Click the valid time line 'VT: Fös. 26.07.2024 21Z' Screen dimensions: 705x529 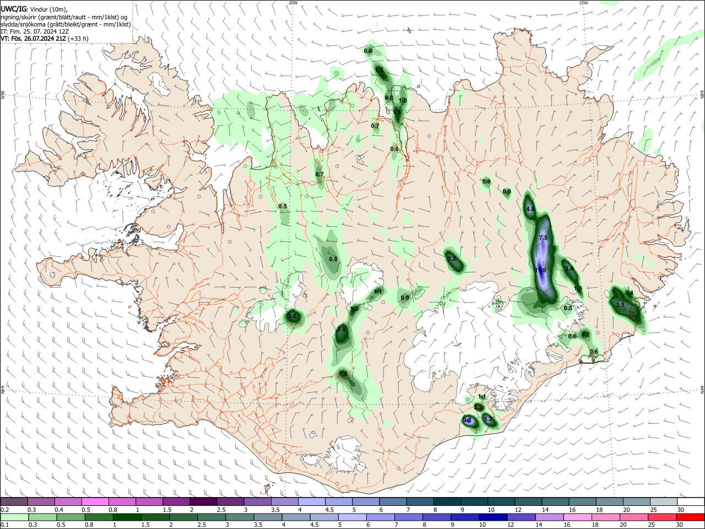(x=34, y=39)
